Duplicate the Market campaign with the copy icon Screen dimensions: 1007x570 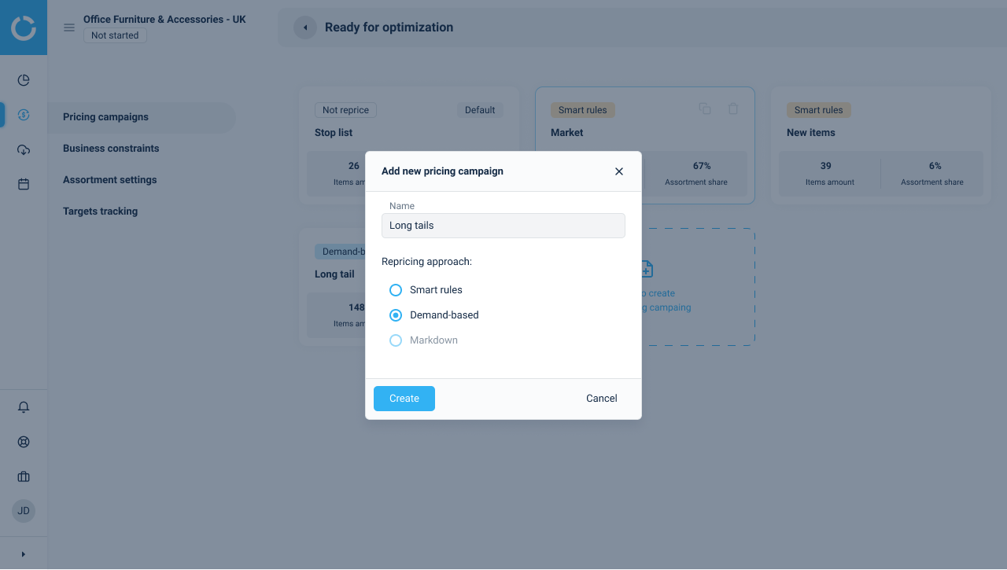tap(705, 109)
